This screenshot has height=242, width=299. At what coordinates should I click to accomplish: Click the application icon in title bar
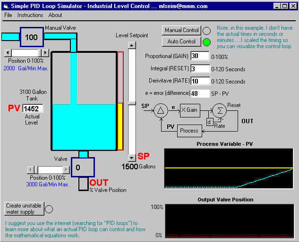pos(6,6)
